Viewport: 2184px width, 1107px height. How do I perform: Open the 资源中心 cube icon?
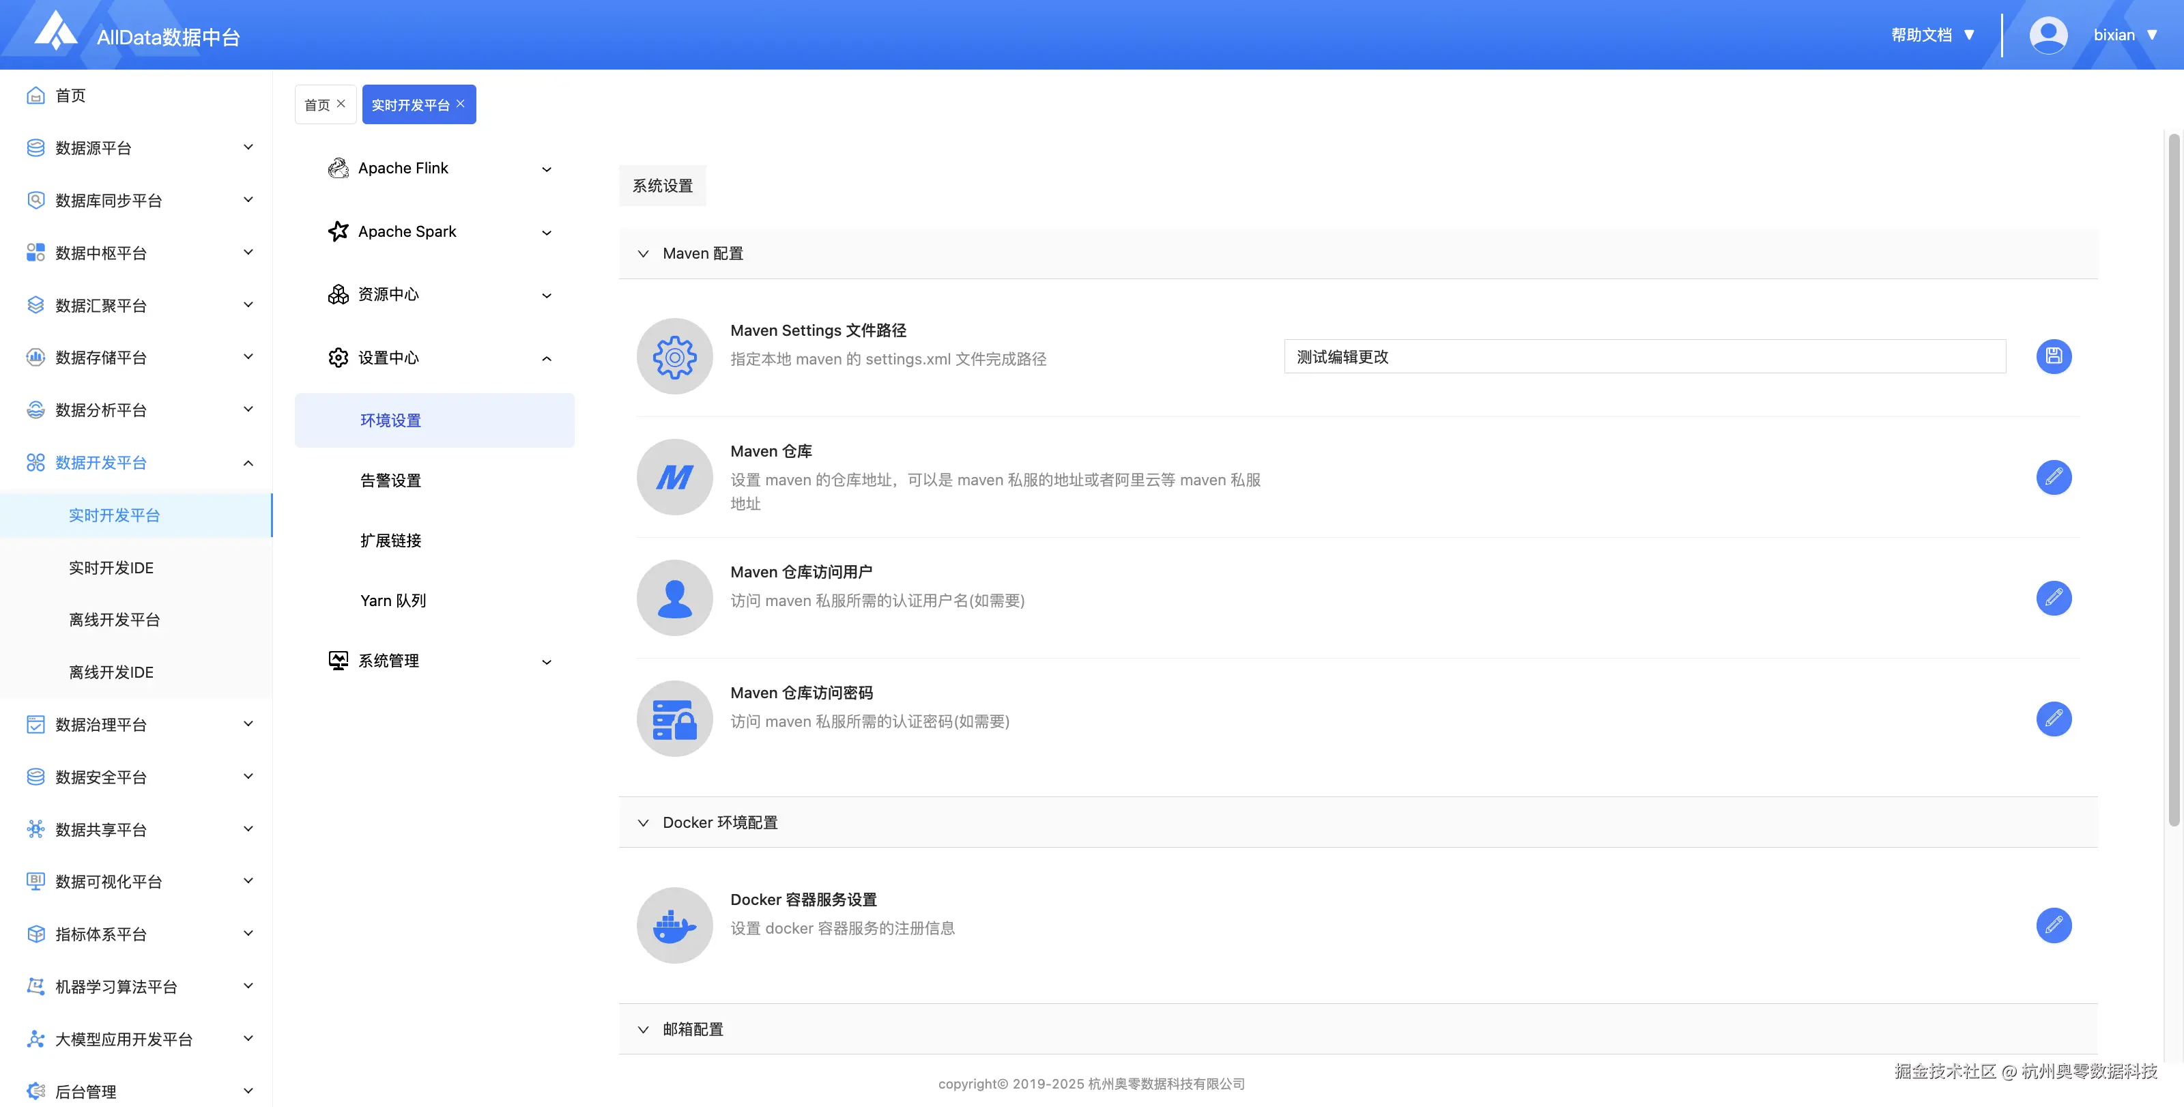(x=339, y=294)
